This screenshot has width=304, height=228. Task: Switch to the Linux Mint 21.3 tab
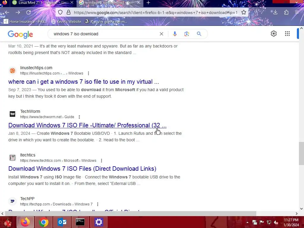click(43, 3)
